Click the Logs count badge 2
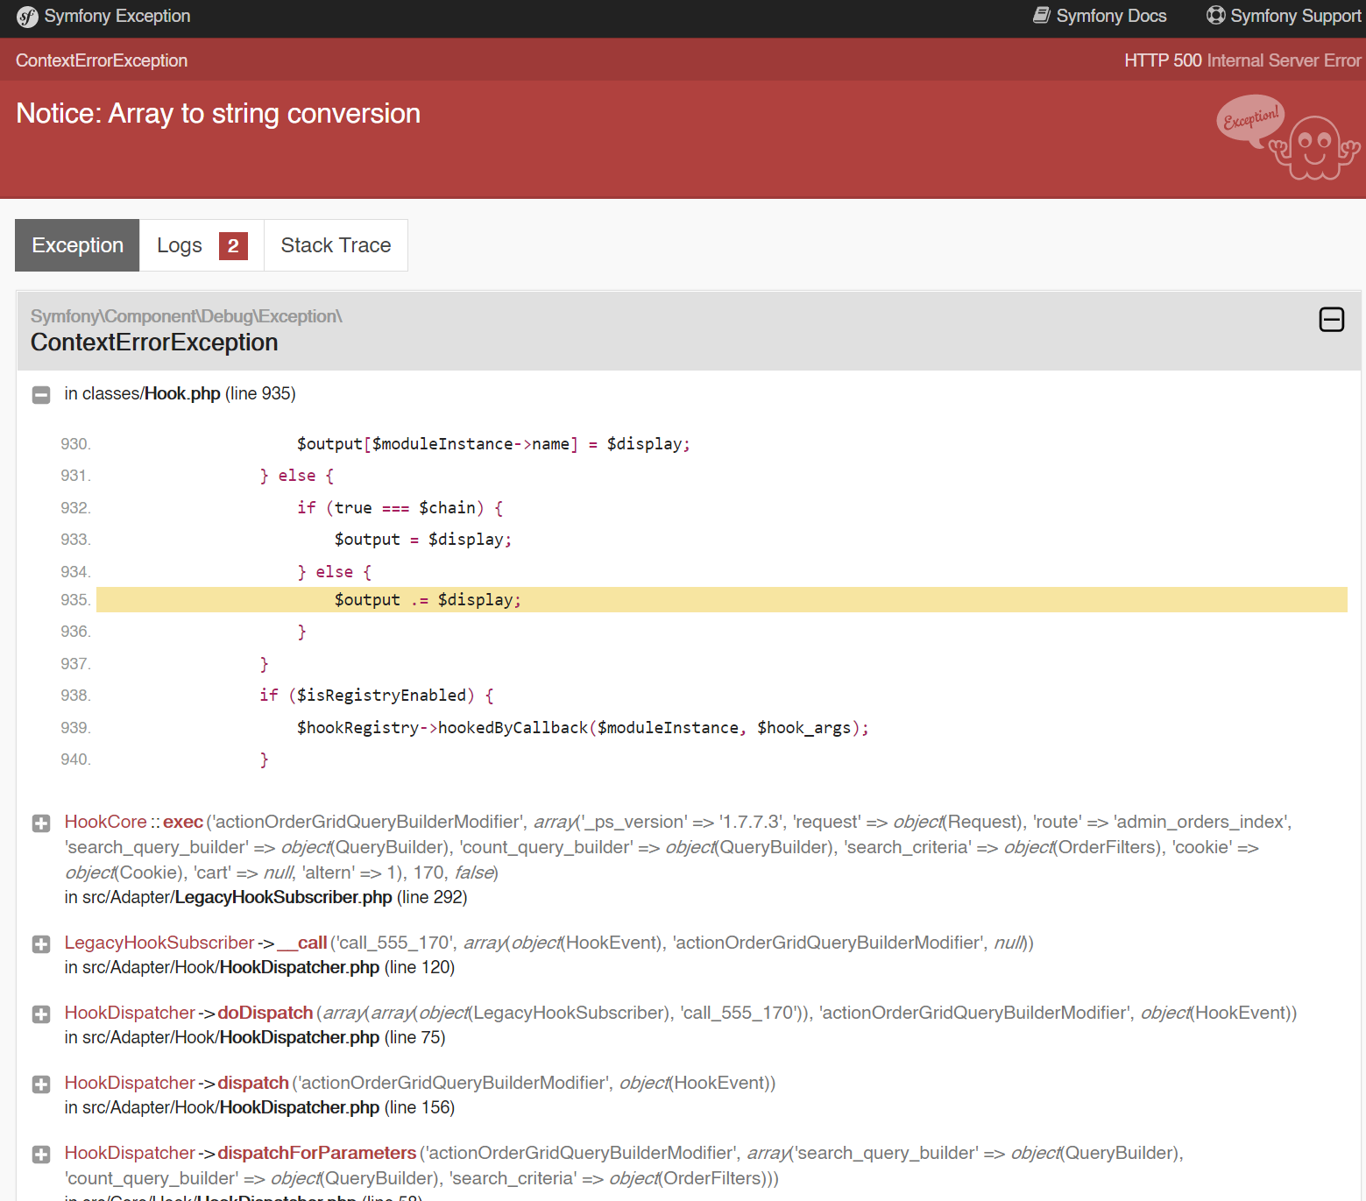 click(233, 246)
